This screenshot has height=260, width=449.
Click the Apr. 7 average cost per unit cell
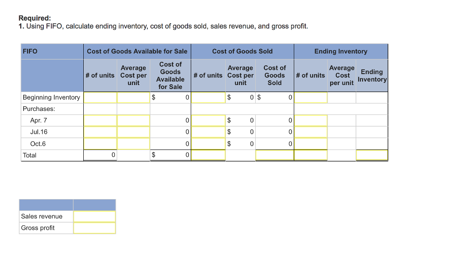[x=134, y=120]
